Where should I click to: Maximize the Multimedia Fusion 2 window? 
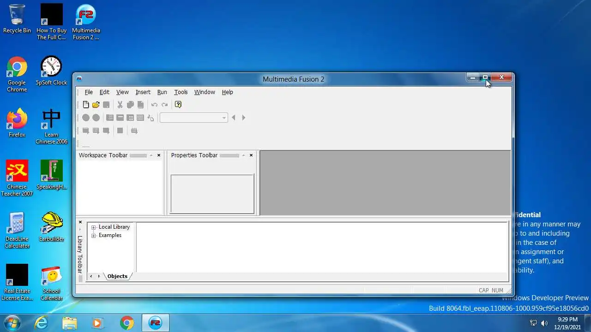tap(485, 77)
